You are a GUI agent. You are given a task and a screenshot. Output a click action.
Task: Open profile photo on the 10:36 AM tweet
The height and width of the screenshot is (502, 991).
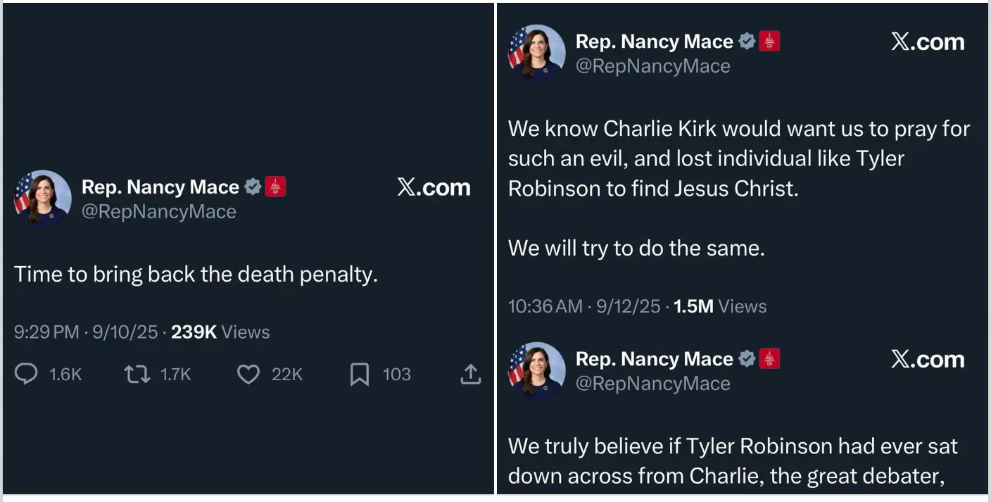click(537, 53)
